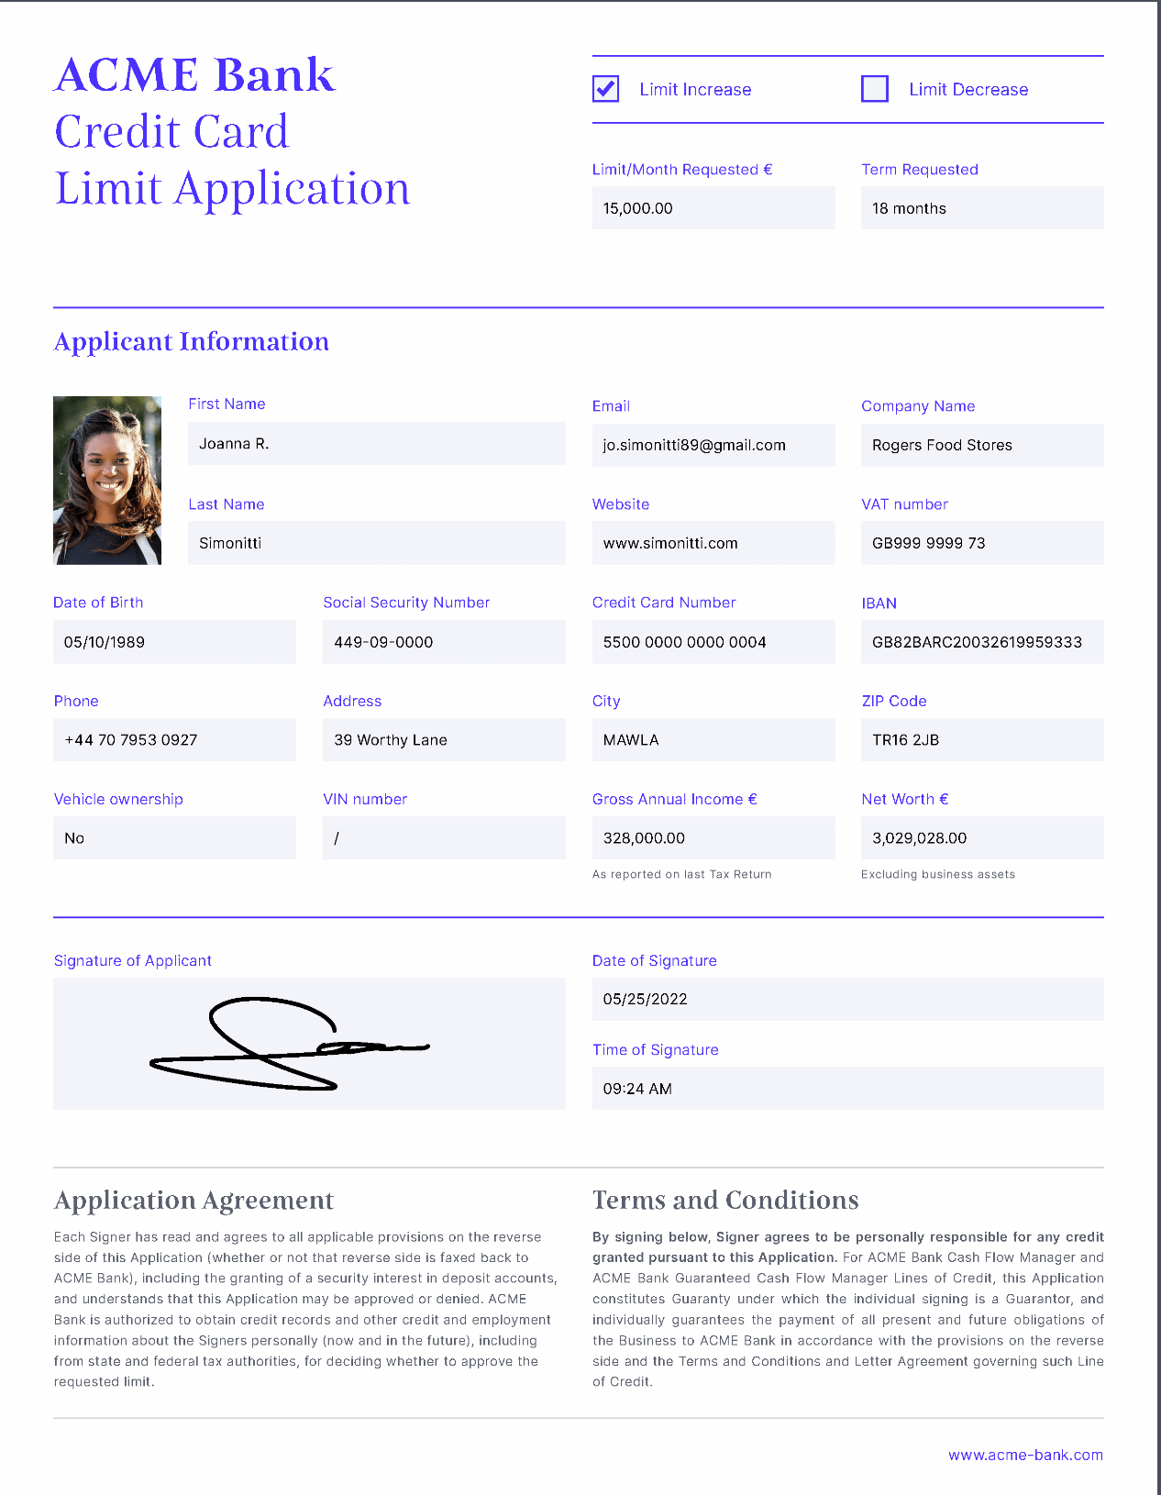Check the Limit Decrease checkbox
The image size is (1161, 1495).
click(x=875, y=89)
